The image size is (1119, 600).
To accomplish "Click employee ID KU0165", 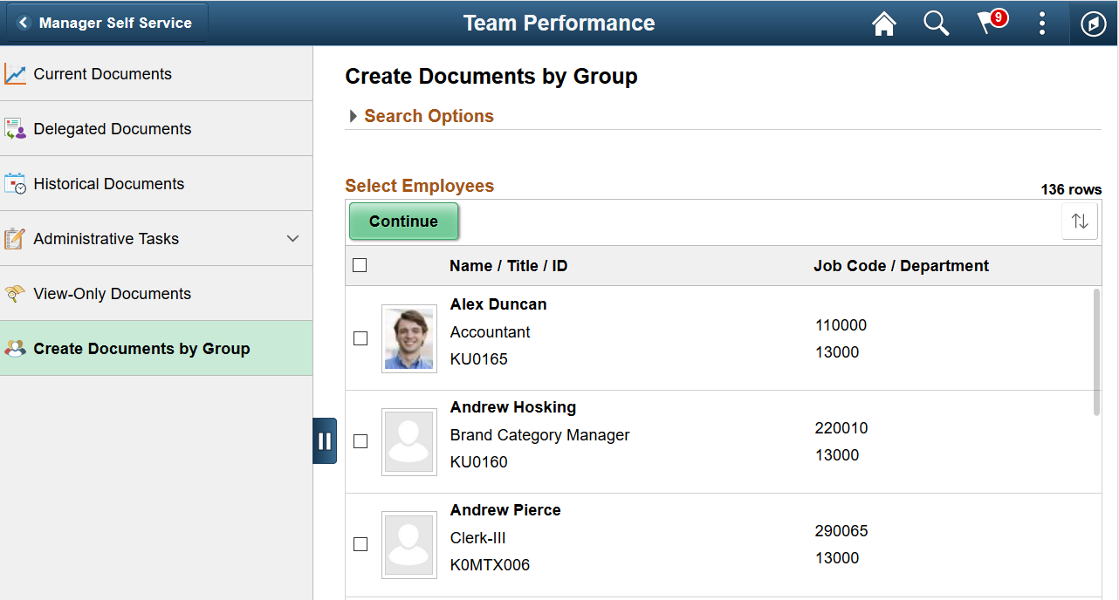I will pos(479,359).
